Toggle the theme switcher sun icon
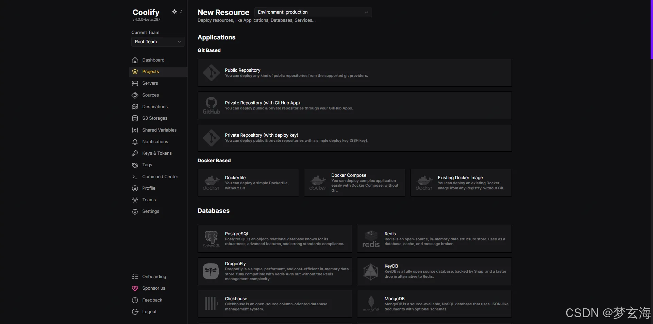Screen dimensions: 653x324 [174, 12]
